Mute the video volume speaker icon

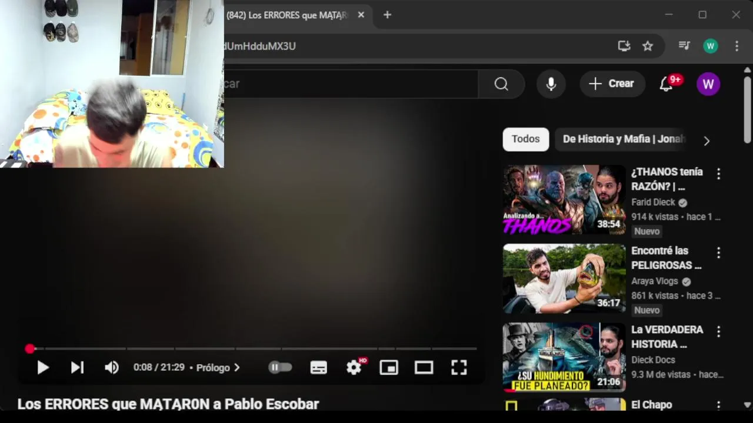[111, 368]
